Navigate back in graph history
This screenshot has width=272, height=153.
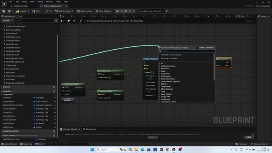click(x=69, y=21)
